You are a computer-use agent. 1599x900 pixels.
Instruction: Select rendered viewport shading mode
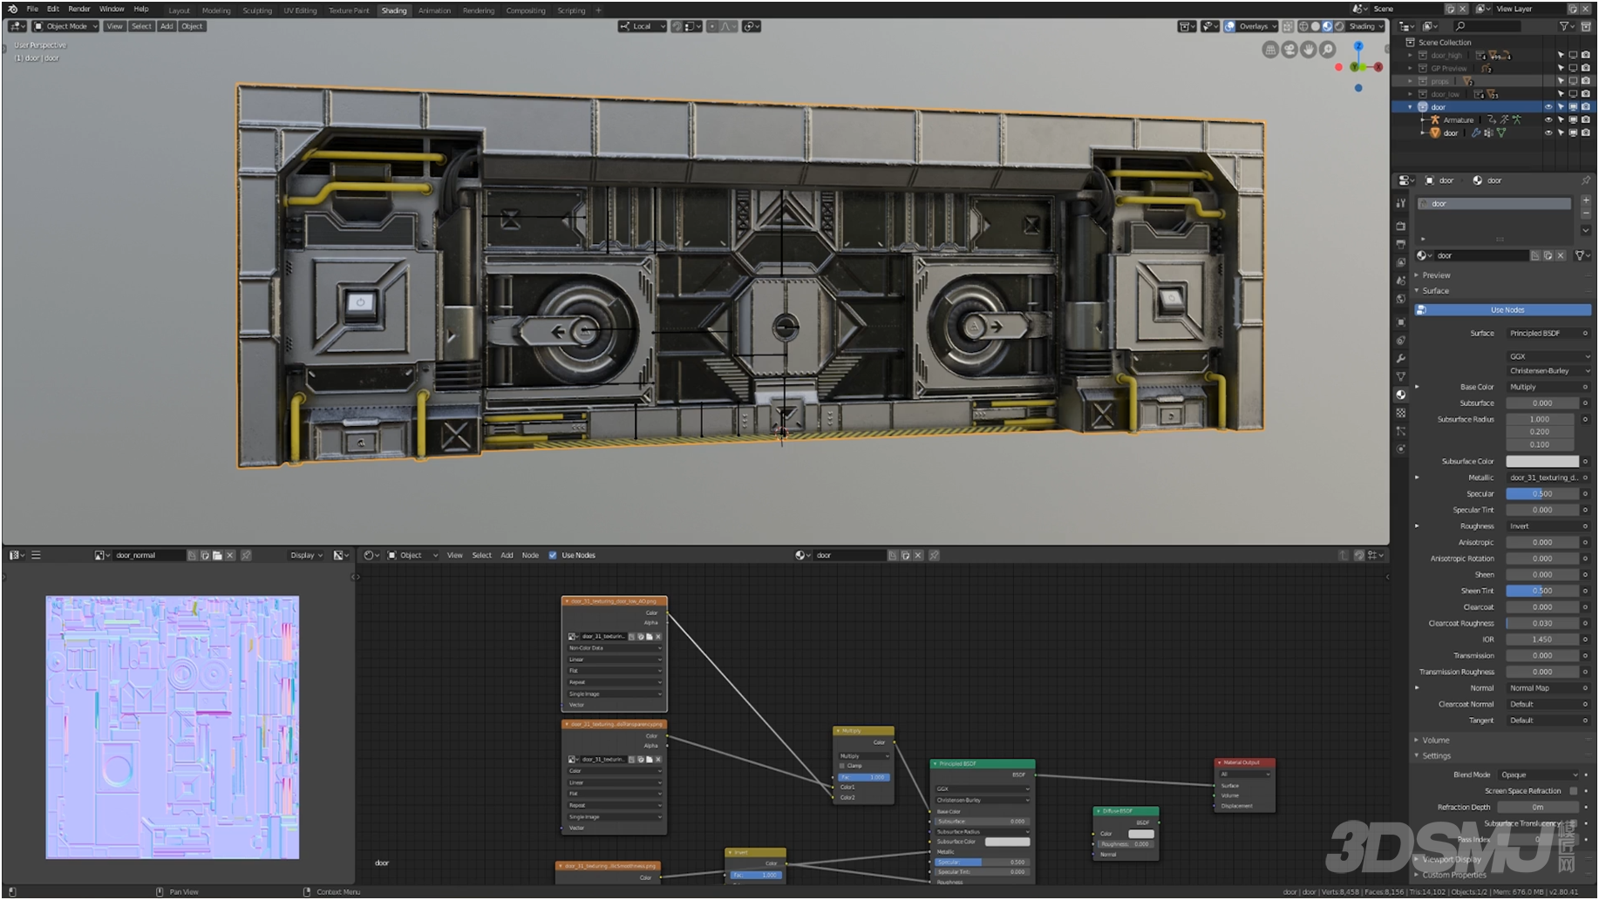coord(1339,26)
